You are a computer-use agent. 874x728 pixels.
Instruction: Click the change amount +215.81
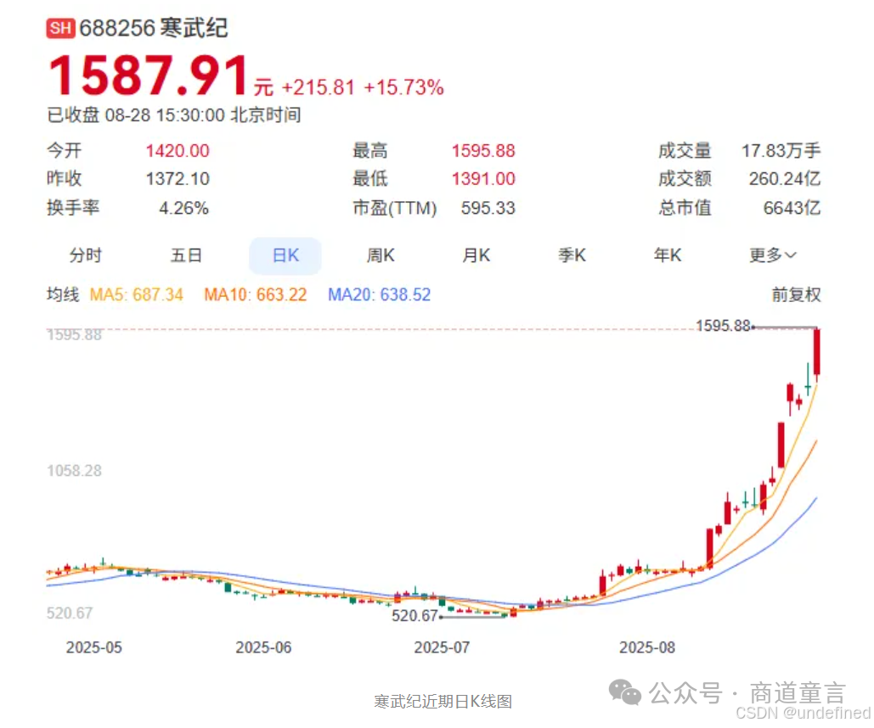[319, 87]
